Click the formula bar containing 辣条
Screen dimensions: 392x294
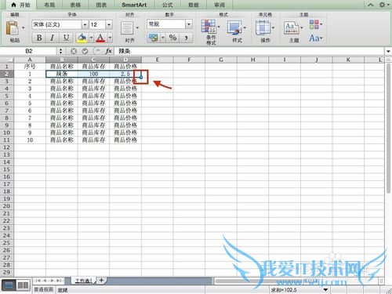249,51
